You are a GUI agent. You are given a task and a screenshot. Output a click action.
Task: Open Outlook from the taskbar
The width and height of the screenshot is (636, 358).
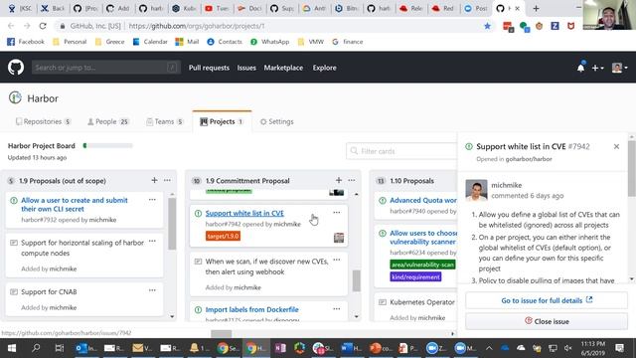point(85,348)
